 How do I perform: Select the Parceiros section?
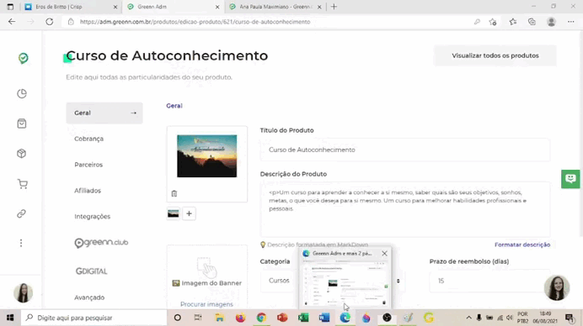click(x=88, y=165)
